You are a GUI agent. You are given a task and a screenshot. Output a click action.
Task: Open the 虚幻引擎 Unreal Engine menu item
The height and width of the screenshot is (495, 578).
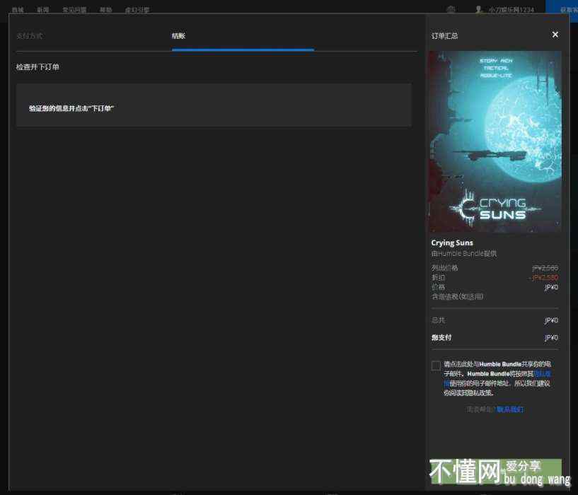coord(137,10)
